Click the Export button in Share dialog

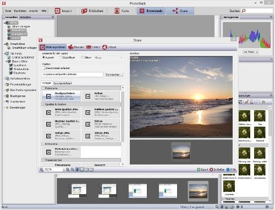[202, 169]
